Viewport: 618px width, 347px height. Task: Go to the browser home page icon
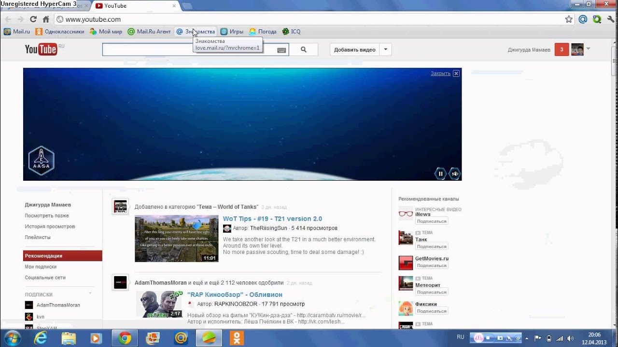click(x=46, y=19)
